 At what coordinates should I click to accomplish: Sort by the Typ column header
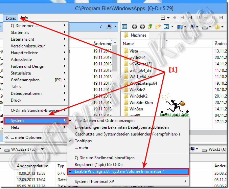[61, 166]
